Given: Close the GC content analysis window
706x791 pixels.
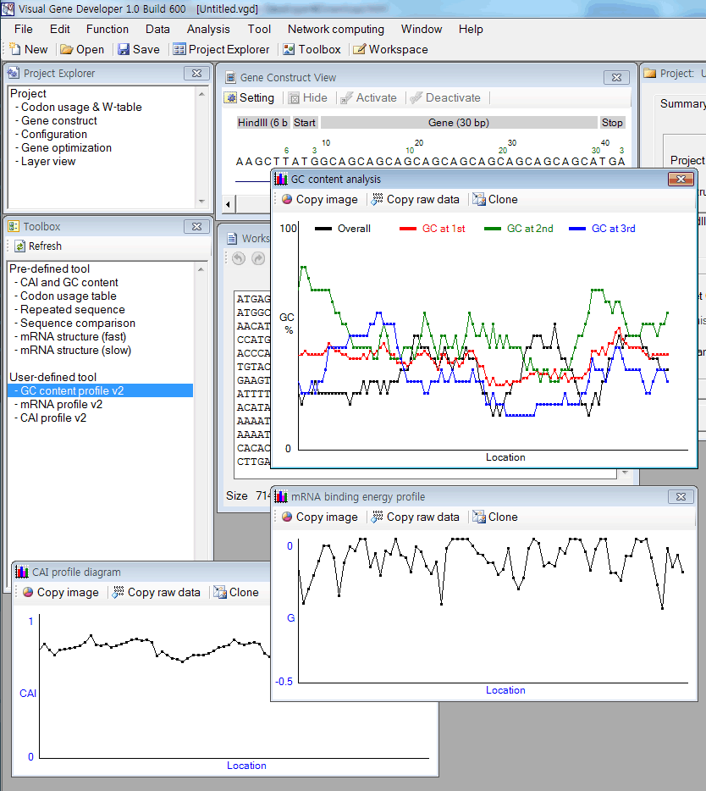Looking at the screenshot, I should point(681,179).
